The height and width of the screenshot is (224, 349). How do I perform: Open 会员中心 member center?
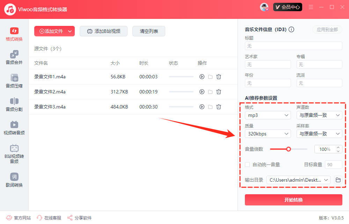tap(288, 7)
